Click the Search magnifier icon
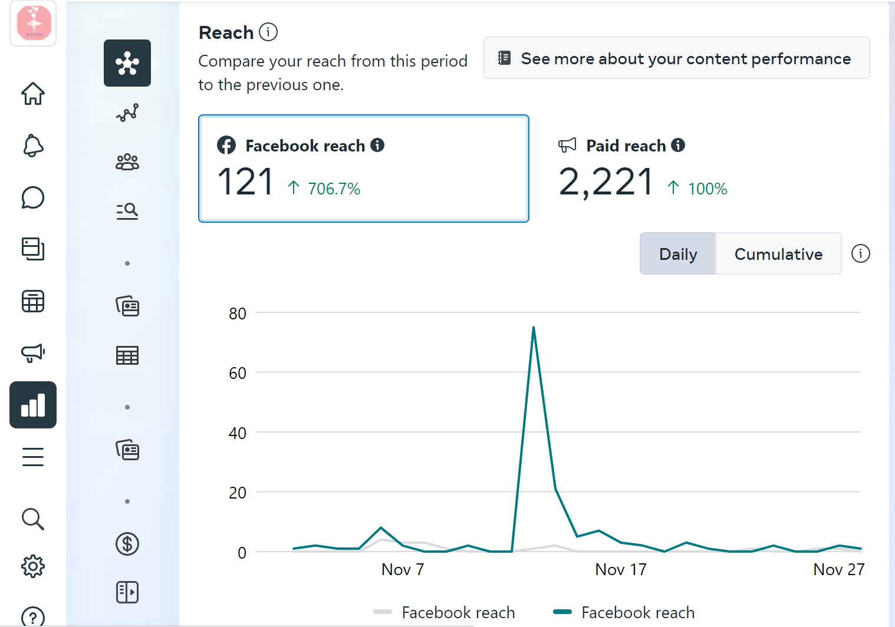The height and width of the screenshot is (627, 895). 33,519
